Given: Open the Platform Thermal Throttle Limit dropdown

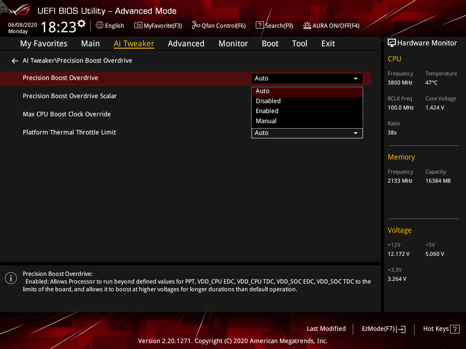Looking at the screenshot, I should pyautogui.click(x=307, y=133).
